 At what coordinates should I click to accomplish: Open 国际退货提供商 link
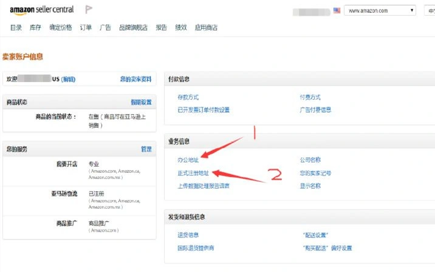[196, 248]
